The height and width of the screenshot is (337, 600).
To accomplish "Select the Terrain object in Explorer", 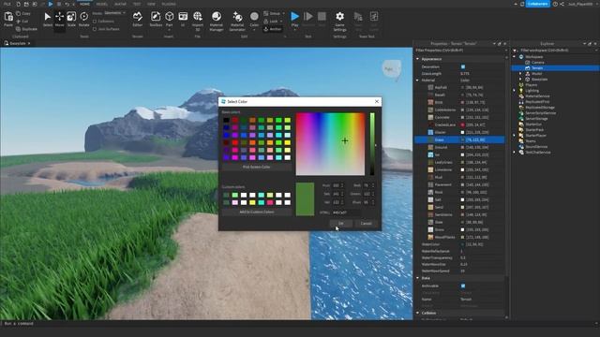I will pos(537,68).
